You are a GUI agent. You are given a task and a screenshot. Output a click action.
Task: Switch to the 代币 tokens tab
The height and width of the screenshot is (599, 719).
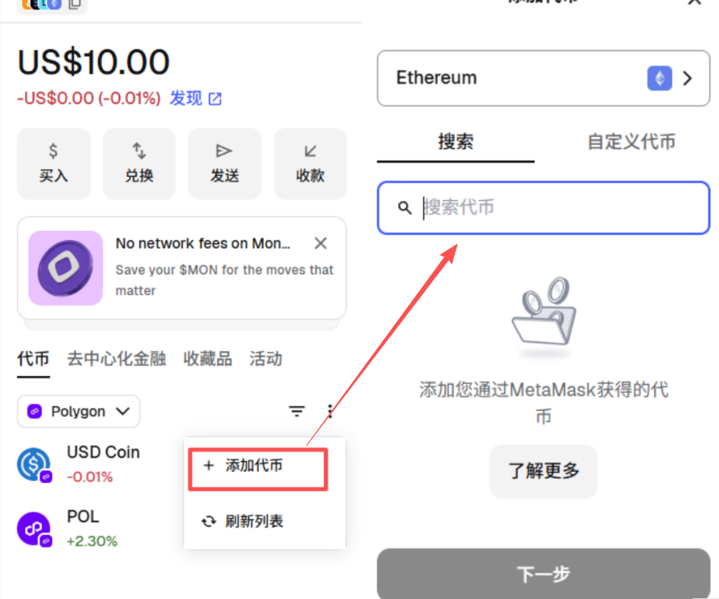coord(33,359)
